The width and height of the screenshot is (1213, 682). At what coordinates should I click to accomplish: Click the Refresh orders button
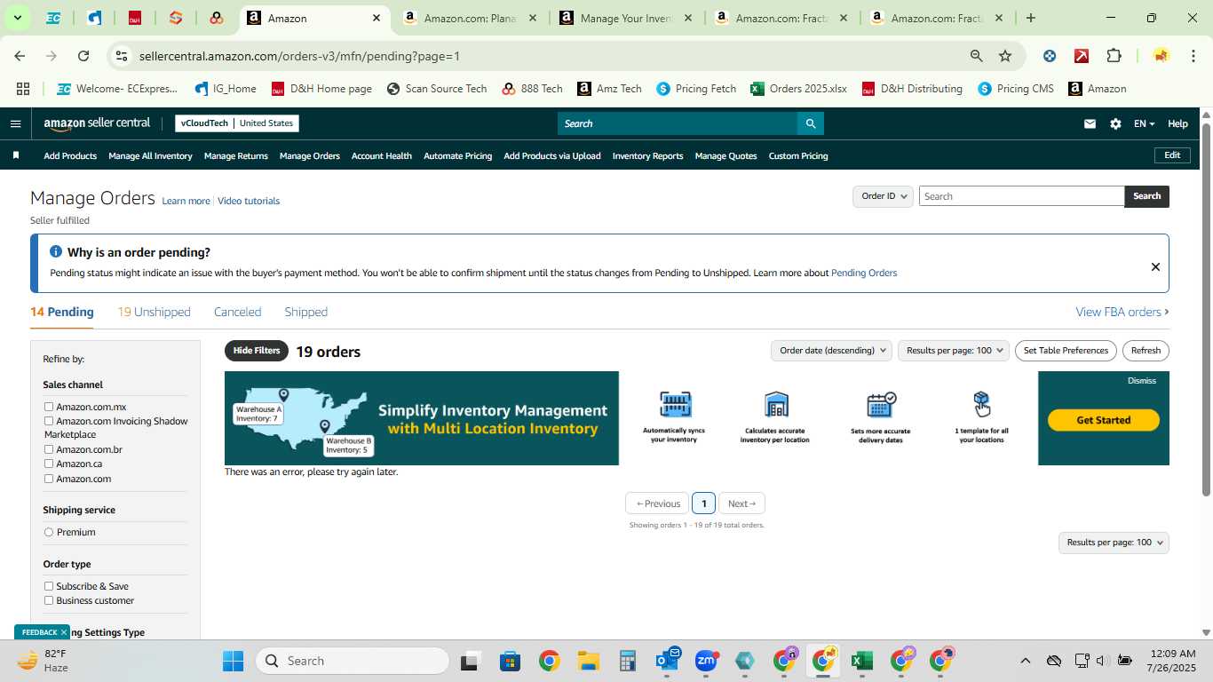point(1146,351)
